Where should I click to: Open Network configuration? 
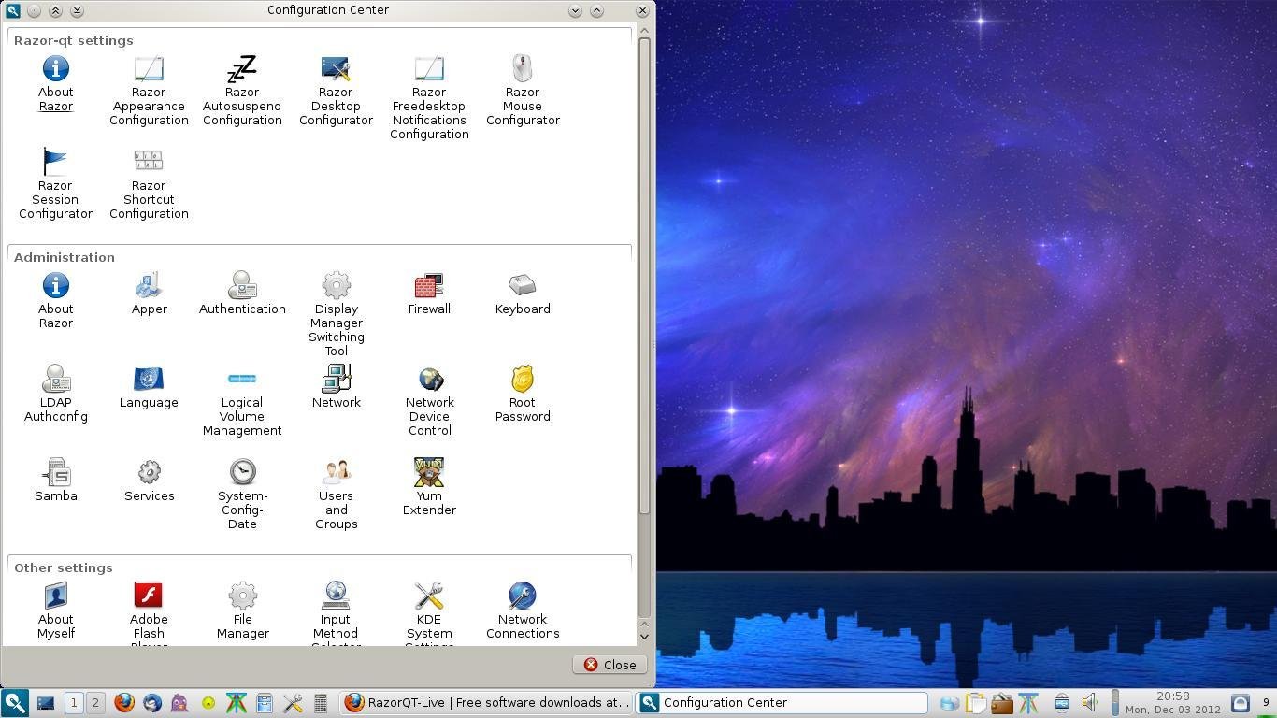tap(336, 387)
